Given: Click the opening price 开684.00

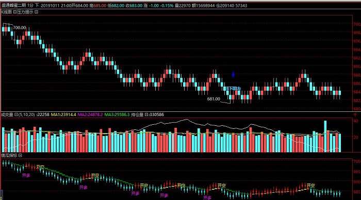Looking at the screenshot, I should click(x=79, y=5).
